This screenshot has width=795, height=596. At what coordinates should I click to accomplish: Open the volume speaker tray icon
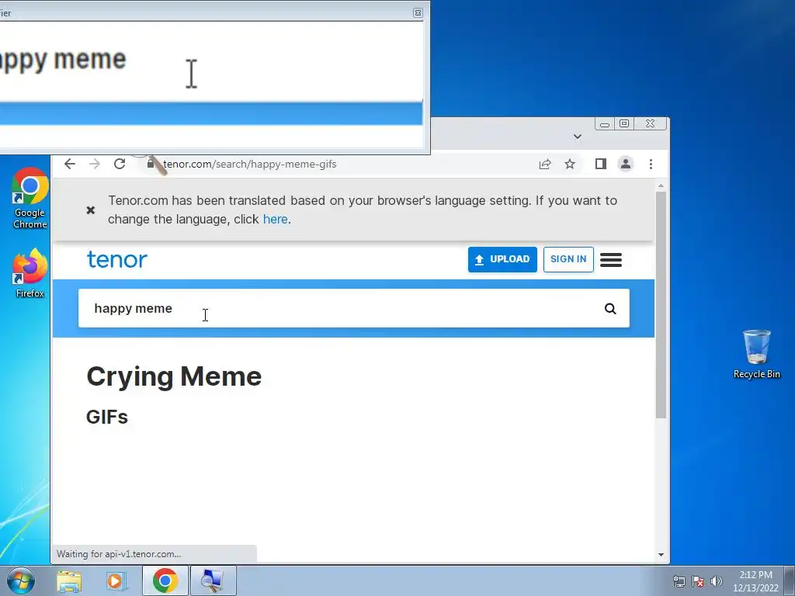click(x=717, y=582)
